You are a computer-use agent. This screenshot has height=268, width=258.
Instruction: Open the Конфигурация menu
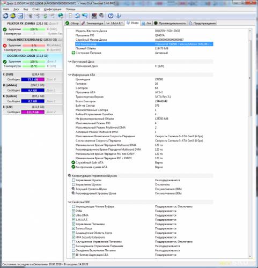tap(53, 9)
